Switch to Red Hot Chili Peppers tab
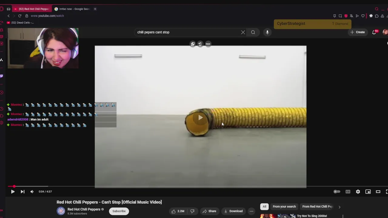 (x=31, y=9)
